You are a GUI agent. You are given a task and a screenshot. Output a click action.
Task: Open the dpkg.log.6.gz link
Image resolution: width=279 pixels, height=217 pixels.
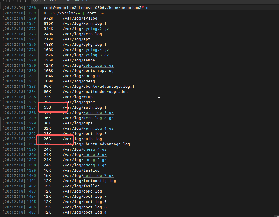[99, 66]
